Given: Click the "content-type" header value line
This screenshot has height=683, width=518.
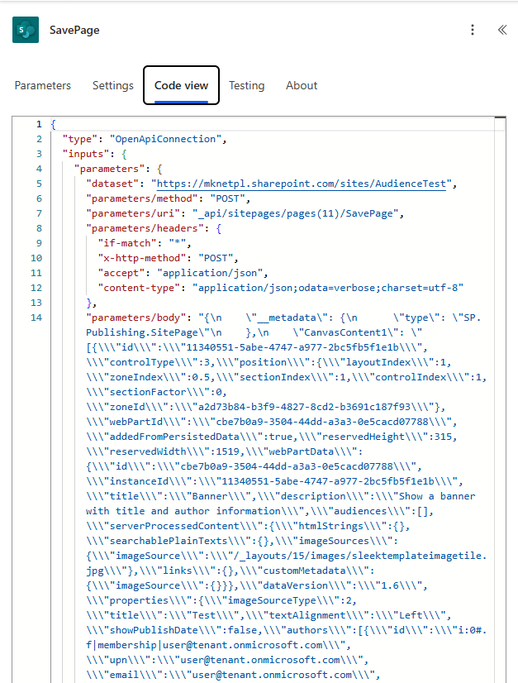Looking at the screenshot, I should pos(280,288).
